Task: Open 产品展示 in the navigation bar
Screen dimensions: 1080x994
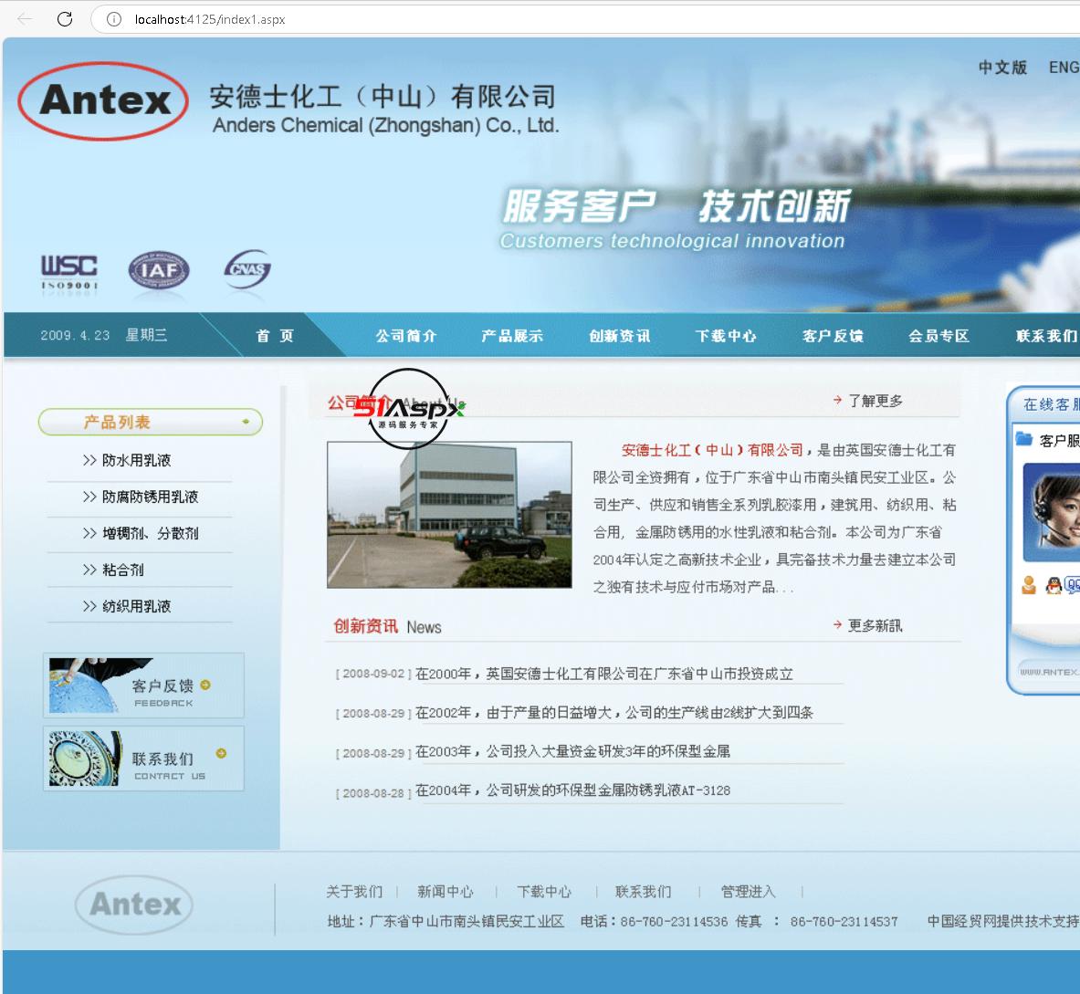Action: point(512,336)
